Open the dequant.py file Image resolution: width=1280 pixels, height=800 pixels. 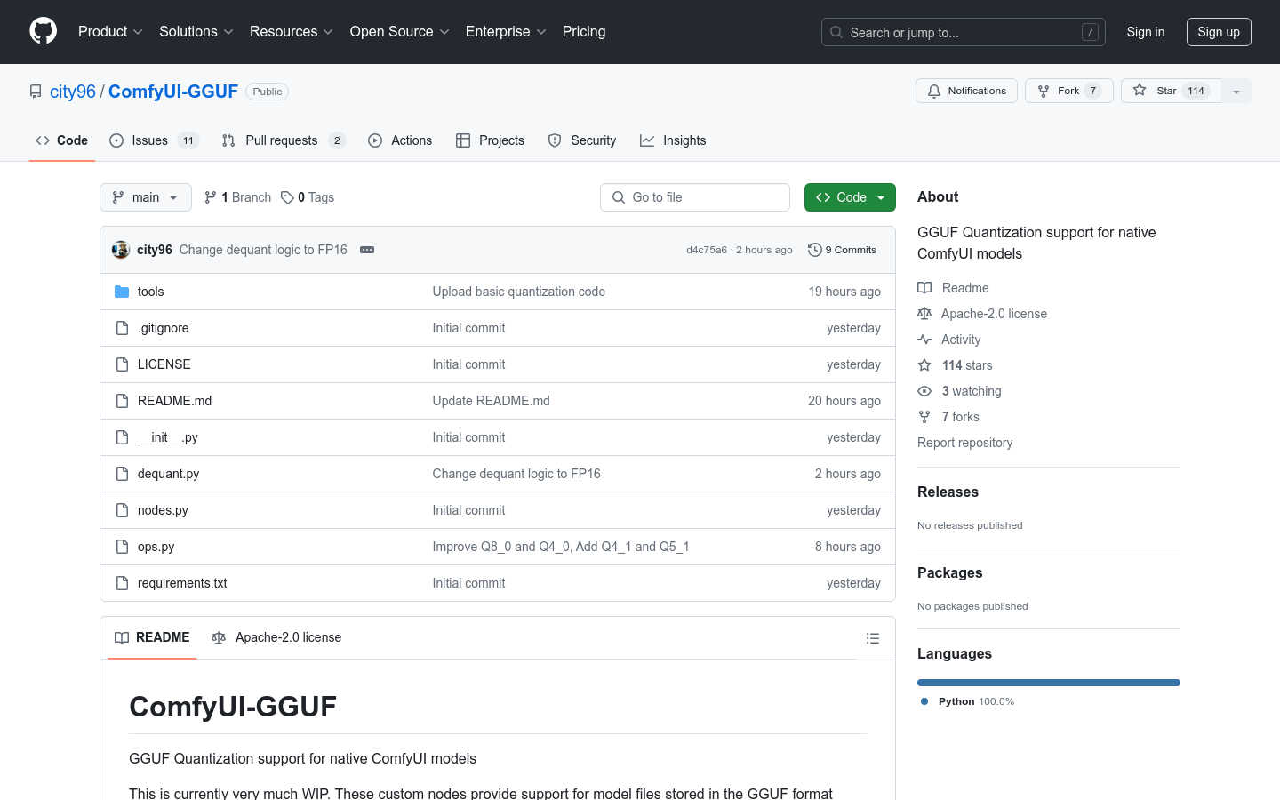168,474
